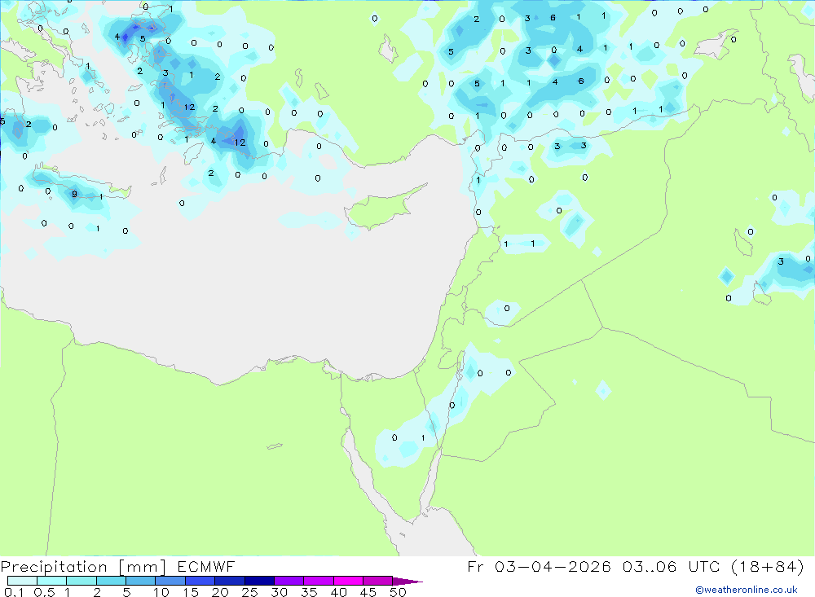Click the over-50 arrow tip of legend
Viewport: 815px width, 597px height.
tap(407, 581)
